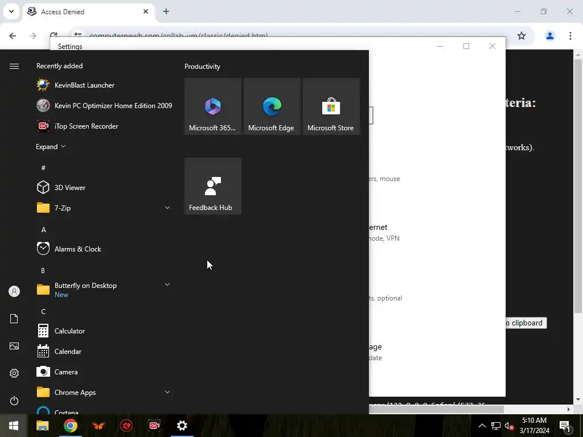Click the Power button in Start sidebar

(x=14, y=401)
